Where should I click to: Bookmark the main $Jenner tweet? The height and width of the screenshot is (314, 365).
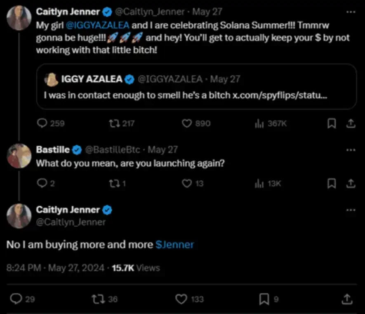coord(264,298)
